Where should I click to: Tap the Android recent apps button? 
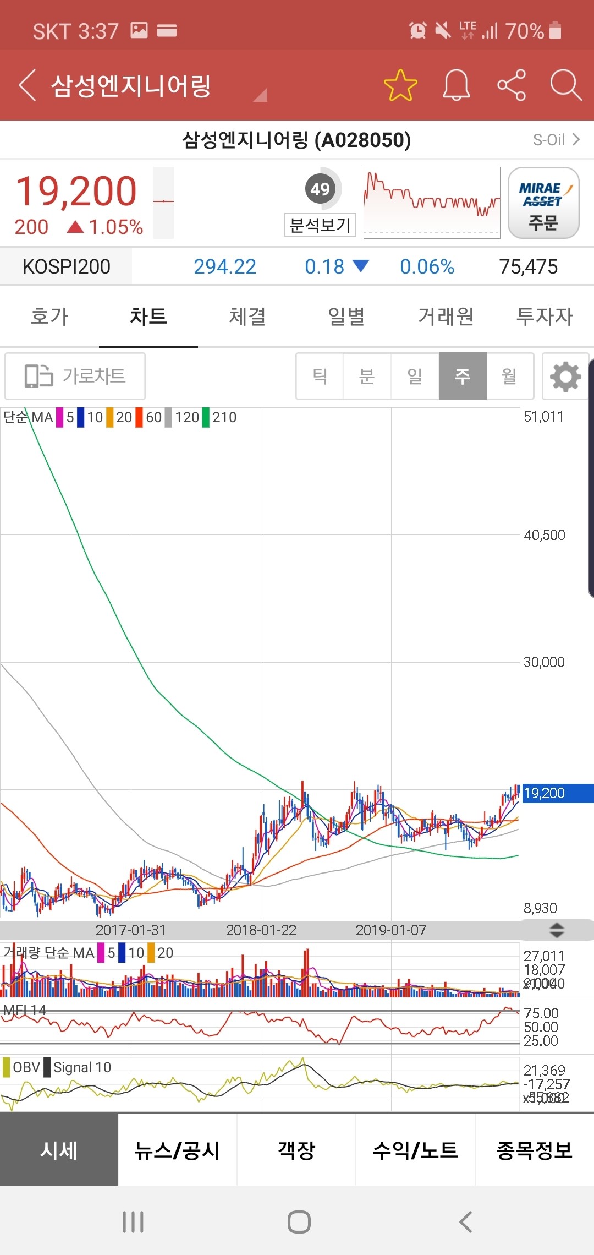pyautogui.click(x=133, y=1222)
